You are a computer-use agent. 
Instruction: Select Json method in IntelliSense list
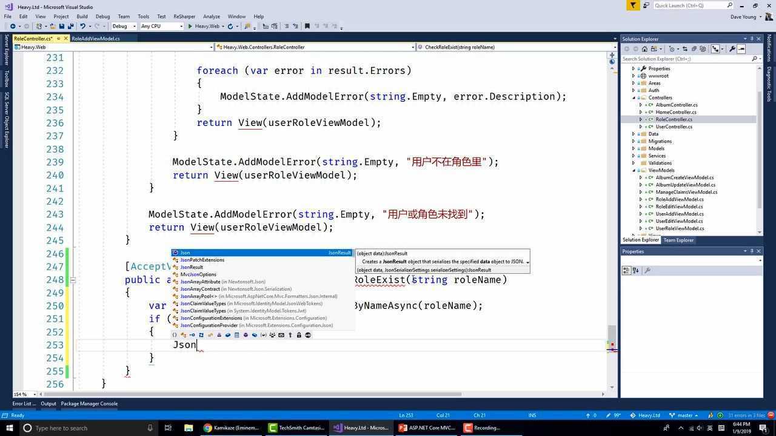tap(262, 253)
